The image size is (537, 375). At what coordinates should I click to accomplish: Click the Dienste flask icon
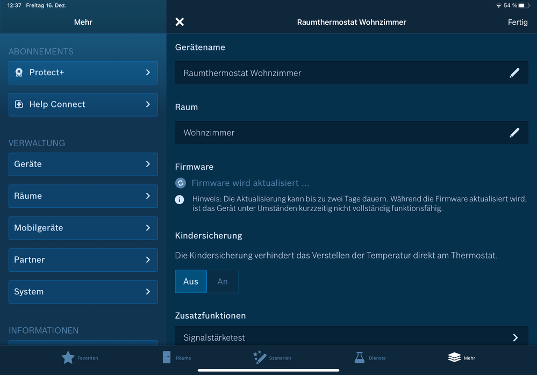coord(359,357)
